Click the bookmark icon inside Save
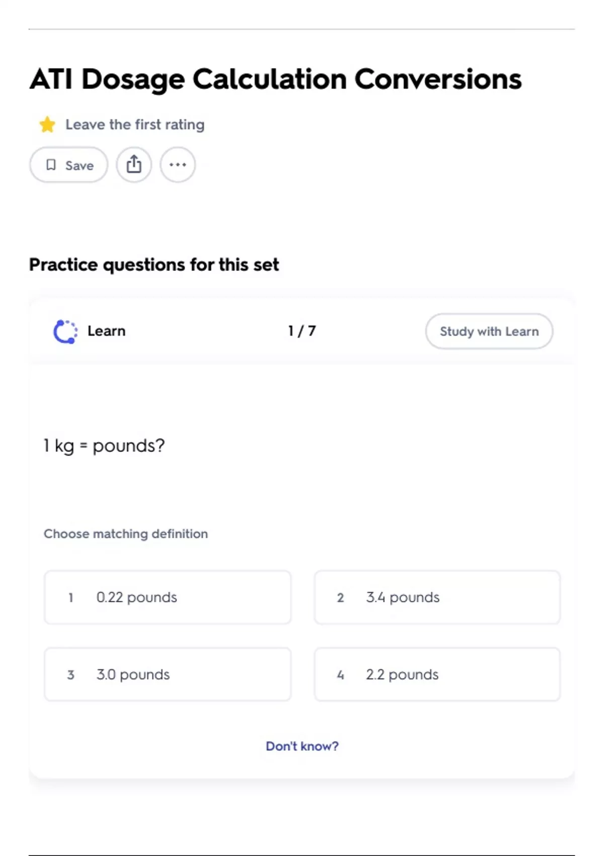This screenshot has height=856, width=604. [51, 165]
